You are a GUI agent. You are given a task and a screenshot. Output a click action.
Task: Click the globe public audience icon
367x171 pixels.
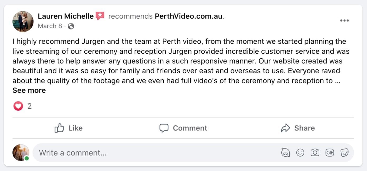coord(71,26)
